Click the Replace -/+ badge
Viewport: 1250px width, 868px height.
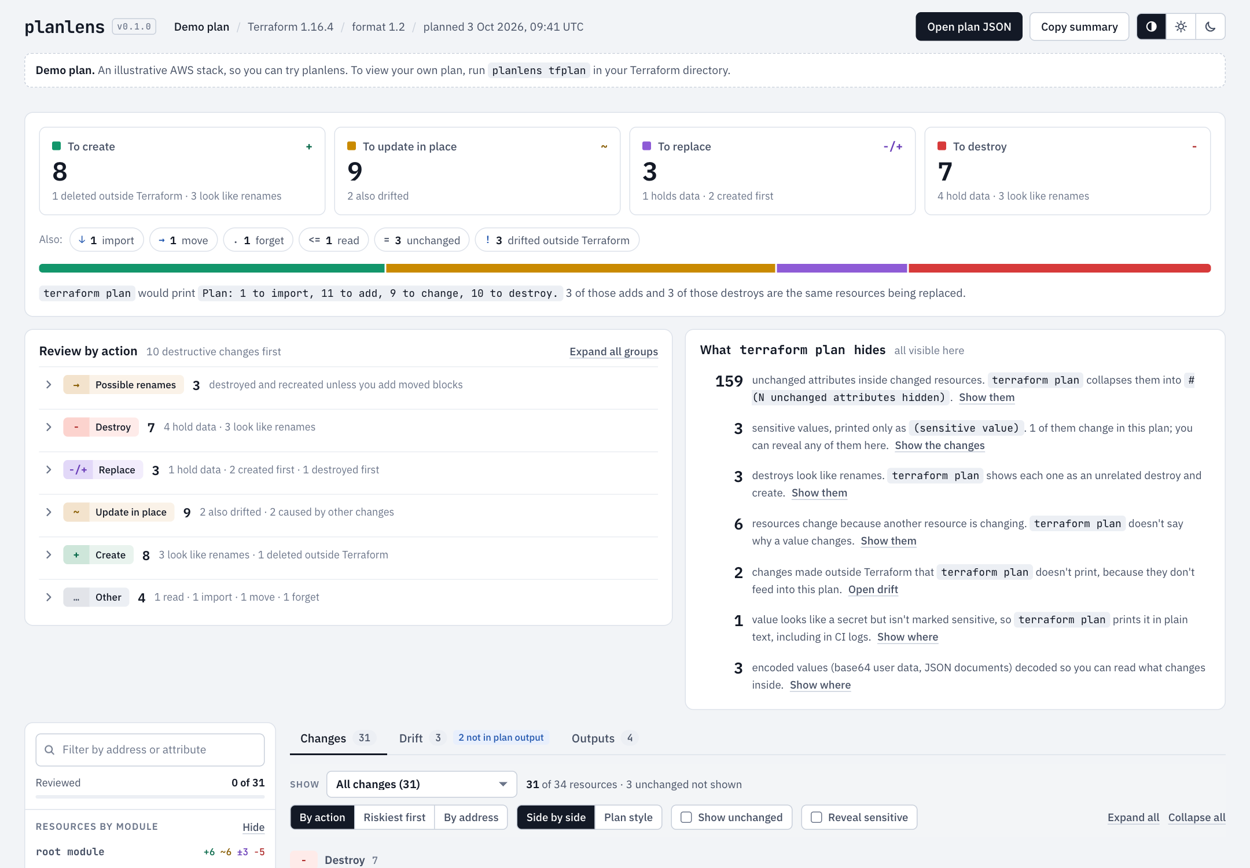(78, 470)
